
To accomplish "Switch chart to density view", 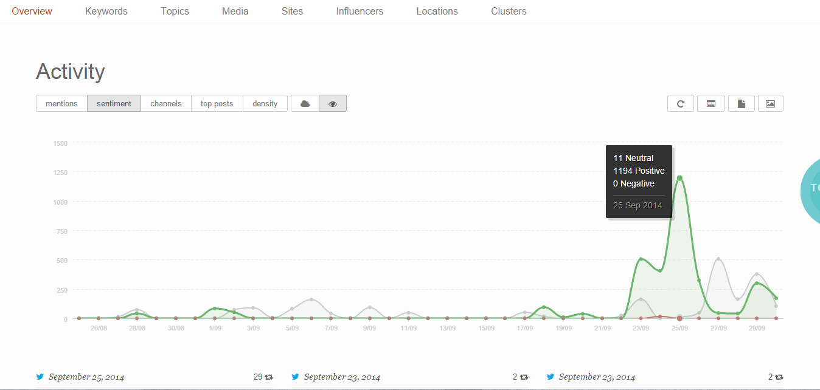I will coord(265,103).
